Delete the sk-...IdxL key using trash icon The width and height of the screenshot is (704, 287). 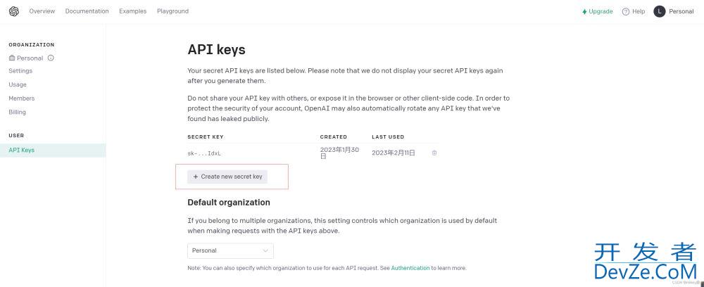point(434,153)
